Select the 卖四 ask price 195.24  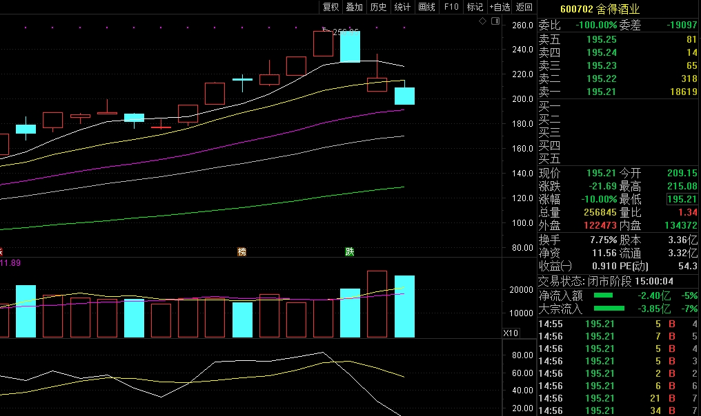(602, 52)
